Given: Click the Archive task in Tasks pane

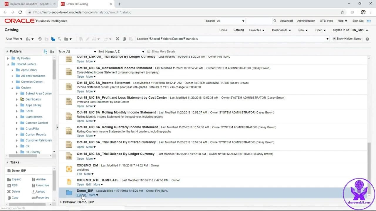Looking at the screenshot, I should coord(38,179).
